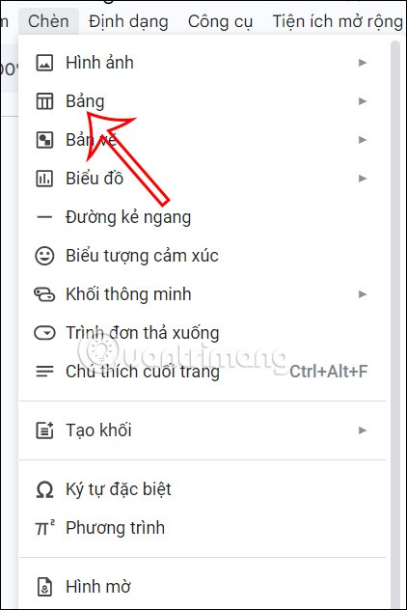Click the Trình đơn thả xuống dropdown icon
Screen dimensions: 407x610
point(44,333)
